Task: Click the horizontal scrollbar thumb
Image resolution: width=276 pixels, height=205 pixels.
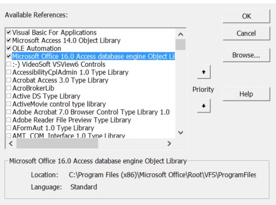Action: tap(57, 144)
